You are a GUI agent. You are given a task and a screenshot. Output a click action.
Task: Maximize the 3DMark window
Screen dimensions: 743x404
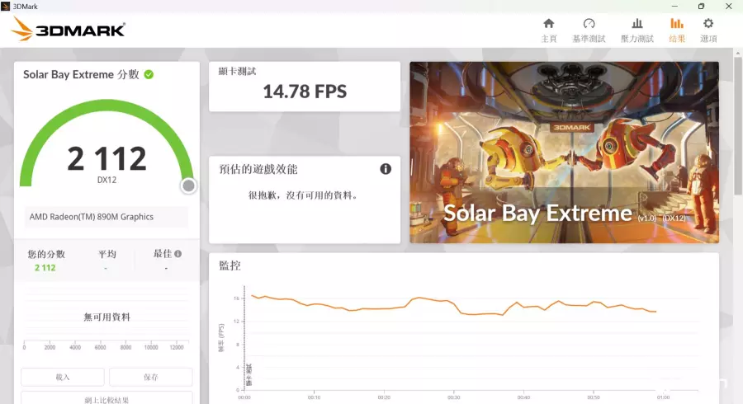pyautogui.click(x=701, y=6)
